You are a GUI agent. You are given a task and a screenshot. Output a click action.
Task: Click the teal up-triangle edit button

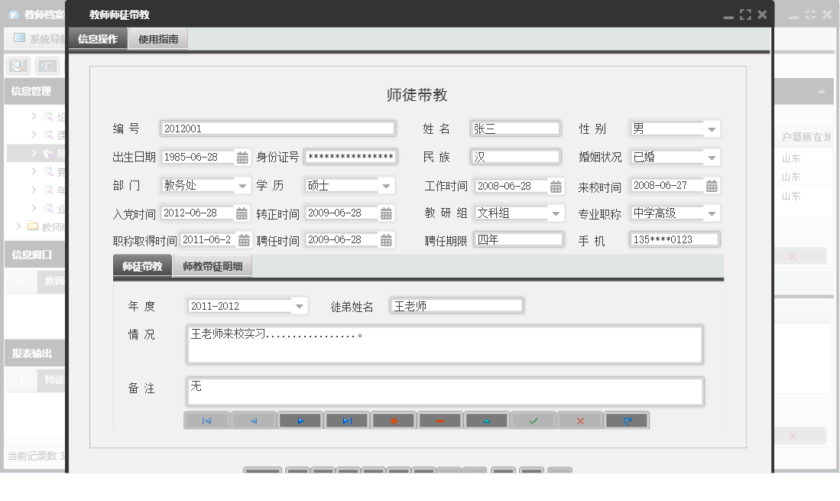coord(487,421)
